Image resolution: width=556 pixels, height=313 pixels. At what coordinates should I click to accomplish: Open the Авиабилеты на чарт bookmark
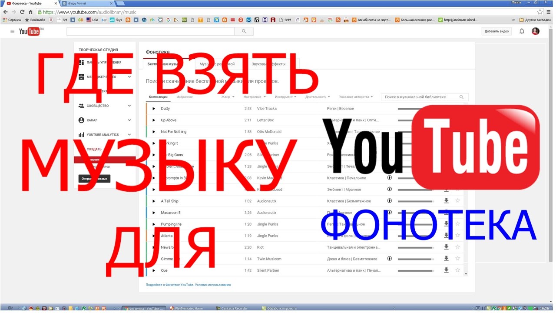pyautogui.click(x=371, y=20)
